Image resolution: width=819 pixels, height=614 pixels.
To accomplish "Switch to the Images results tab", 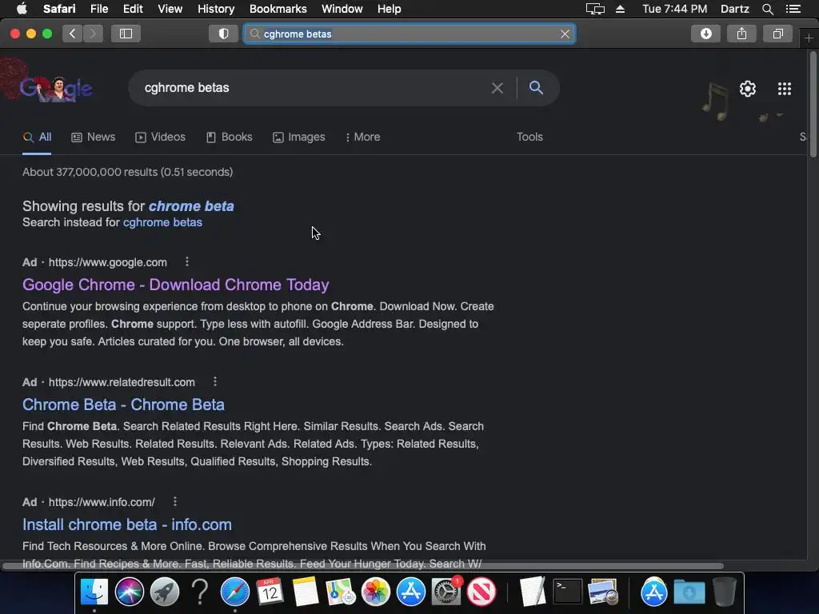I will coord(299,137).
